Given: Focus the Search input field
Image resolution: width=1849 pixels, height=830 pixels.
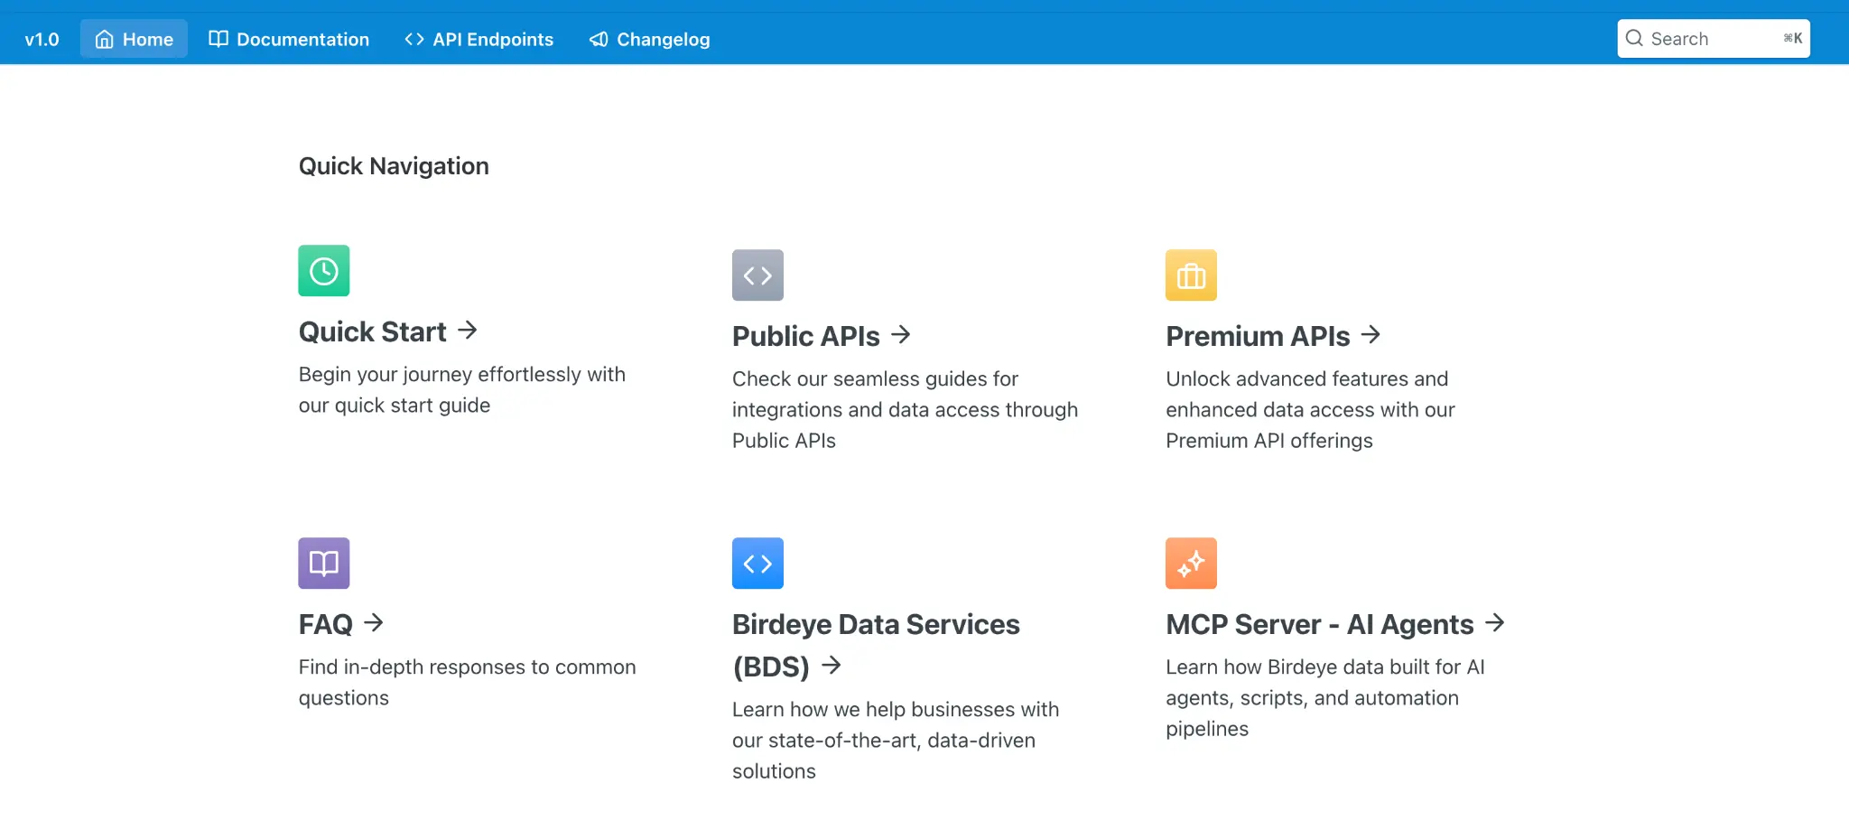Looking at the screenshot, I should (1714, 39).
